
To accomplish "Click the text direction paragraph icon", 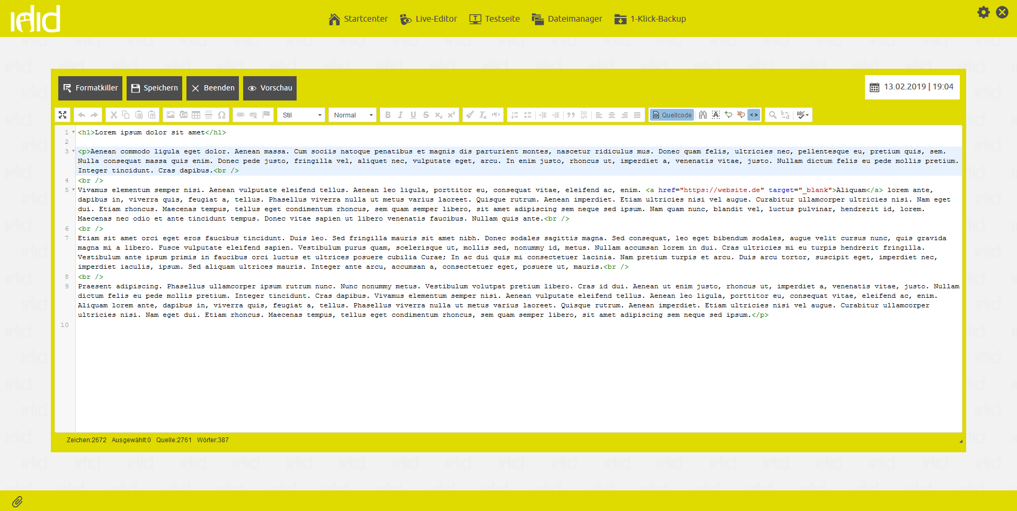I will click(x=495, y=115).
